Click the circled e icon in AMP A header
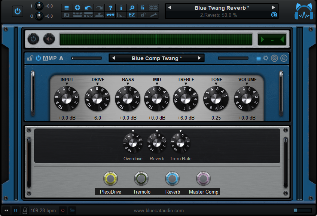The height and width of the screenshot is (216, 317). (284, 58)
